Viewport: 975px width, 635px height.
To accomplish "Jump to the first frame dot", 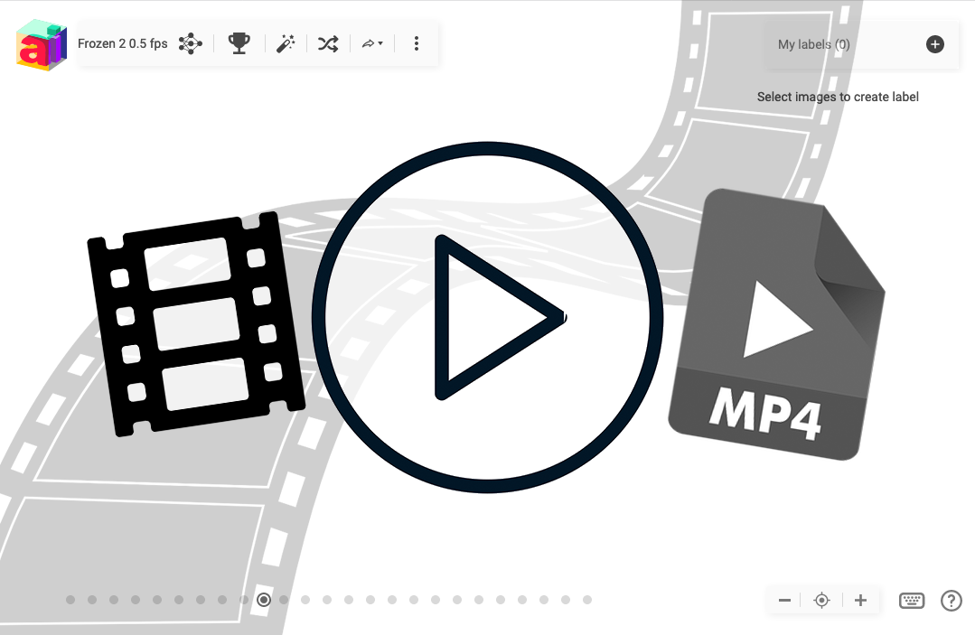I will point(70,600).
